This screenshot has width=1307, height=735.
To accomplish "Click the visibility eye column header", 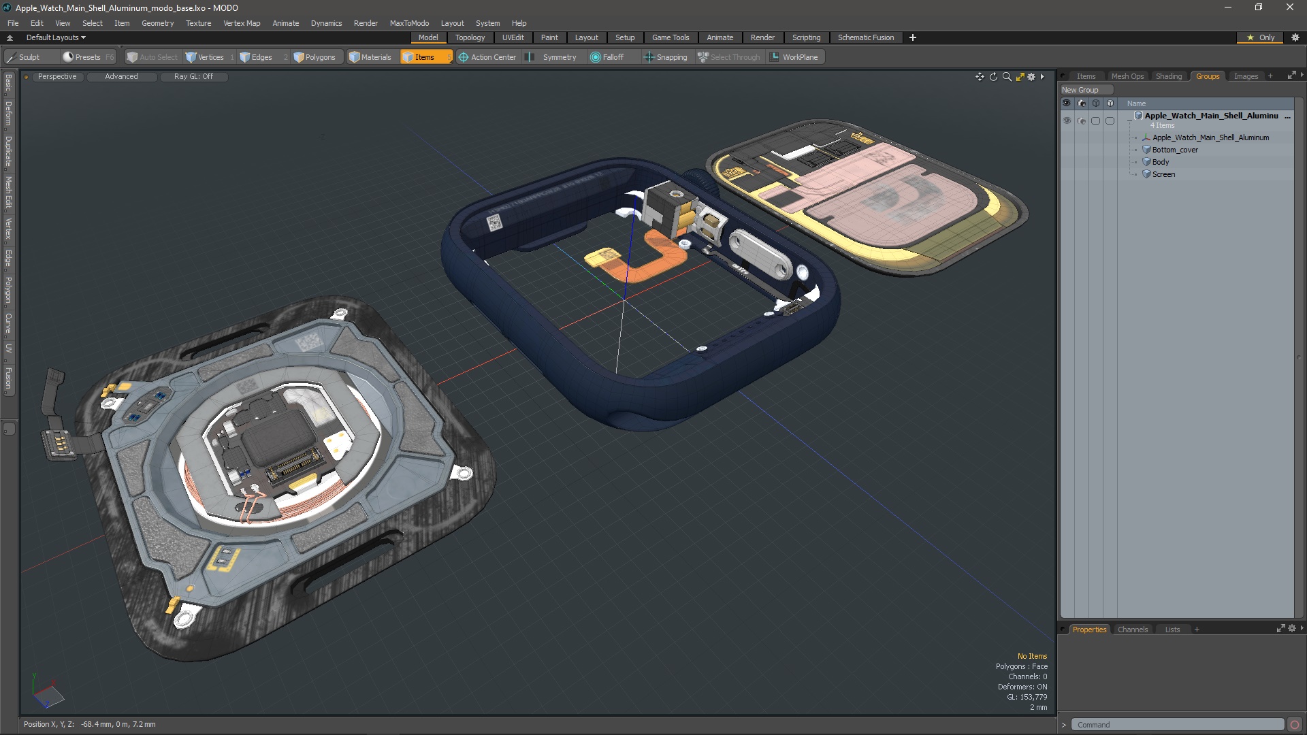I will pos(1066,103).
